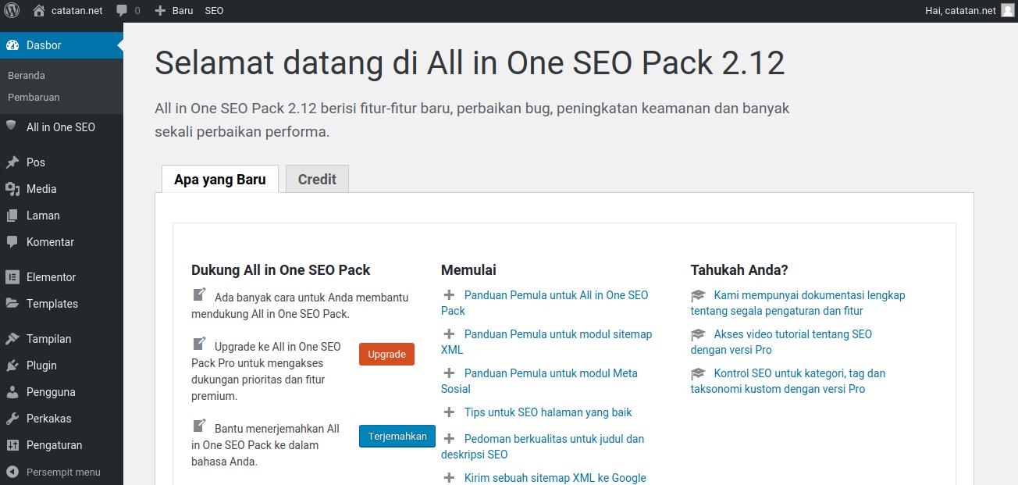Click the orange Upgrade button
The image size is (1018, 485).
coord(386,354)
